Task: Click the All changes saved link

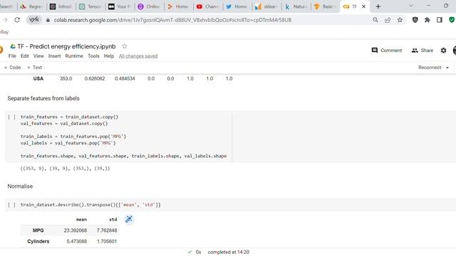Action: (138, 56)
